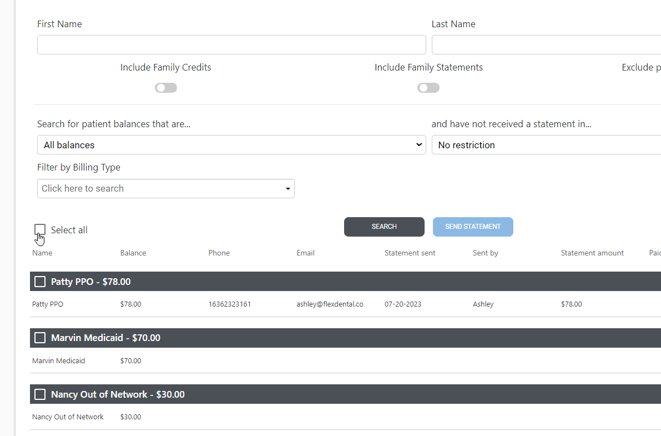Click the SEND STATEMENT button

[473, 227]
